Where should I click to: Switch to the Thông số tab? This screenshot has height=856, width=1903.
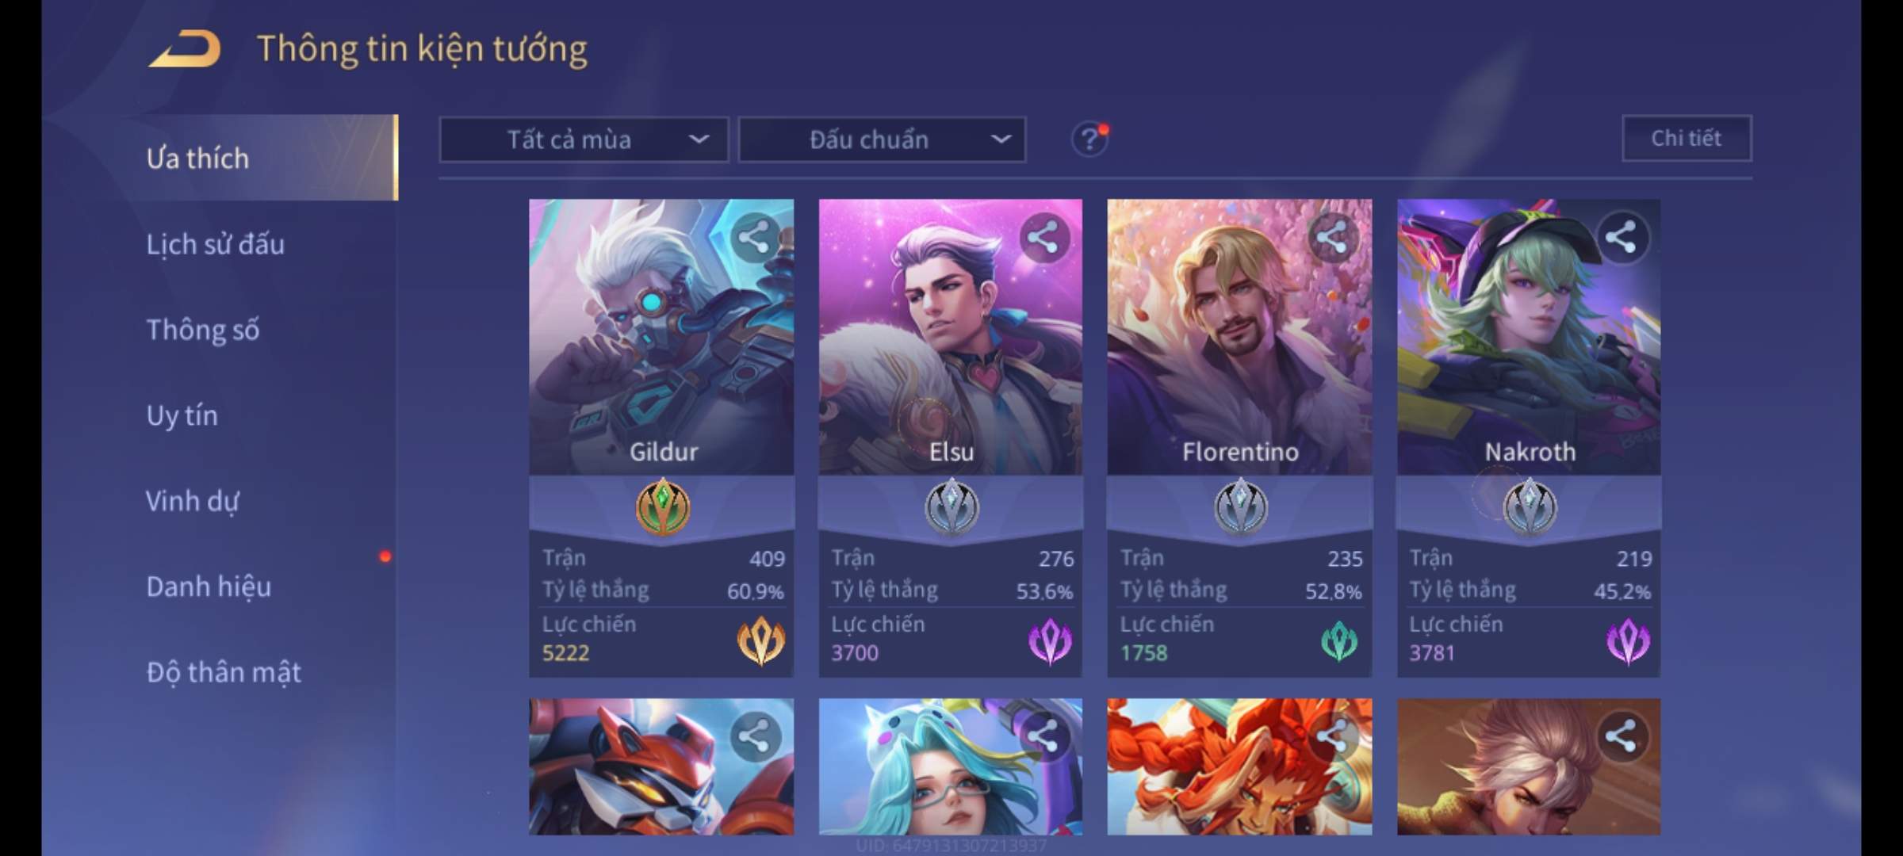click(x=203, y=330)
